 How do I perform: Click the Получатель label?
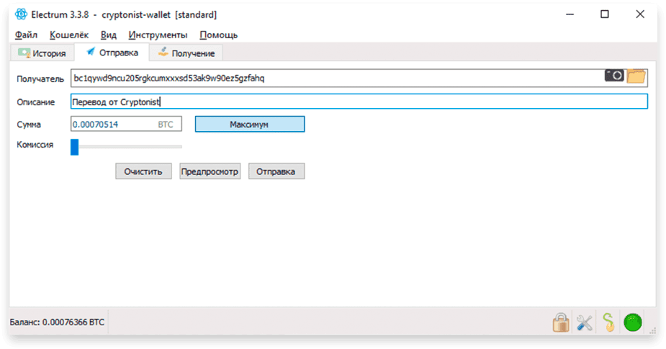40,79
